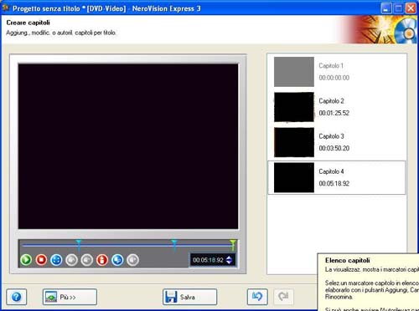Select Capitolo 1 in chapter list
Screen dimensions: 419x311
pyautogui.click(x=337, y=72)
